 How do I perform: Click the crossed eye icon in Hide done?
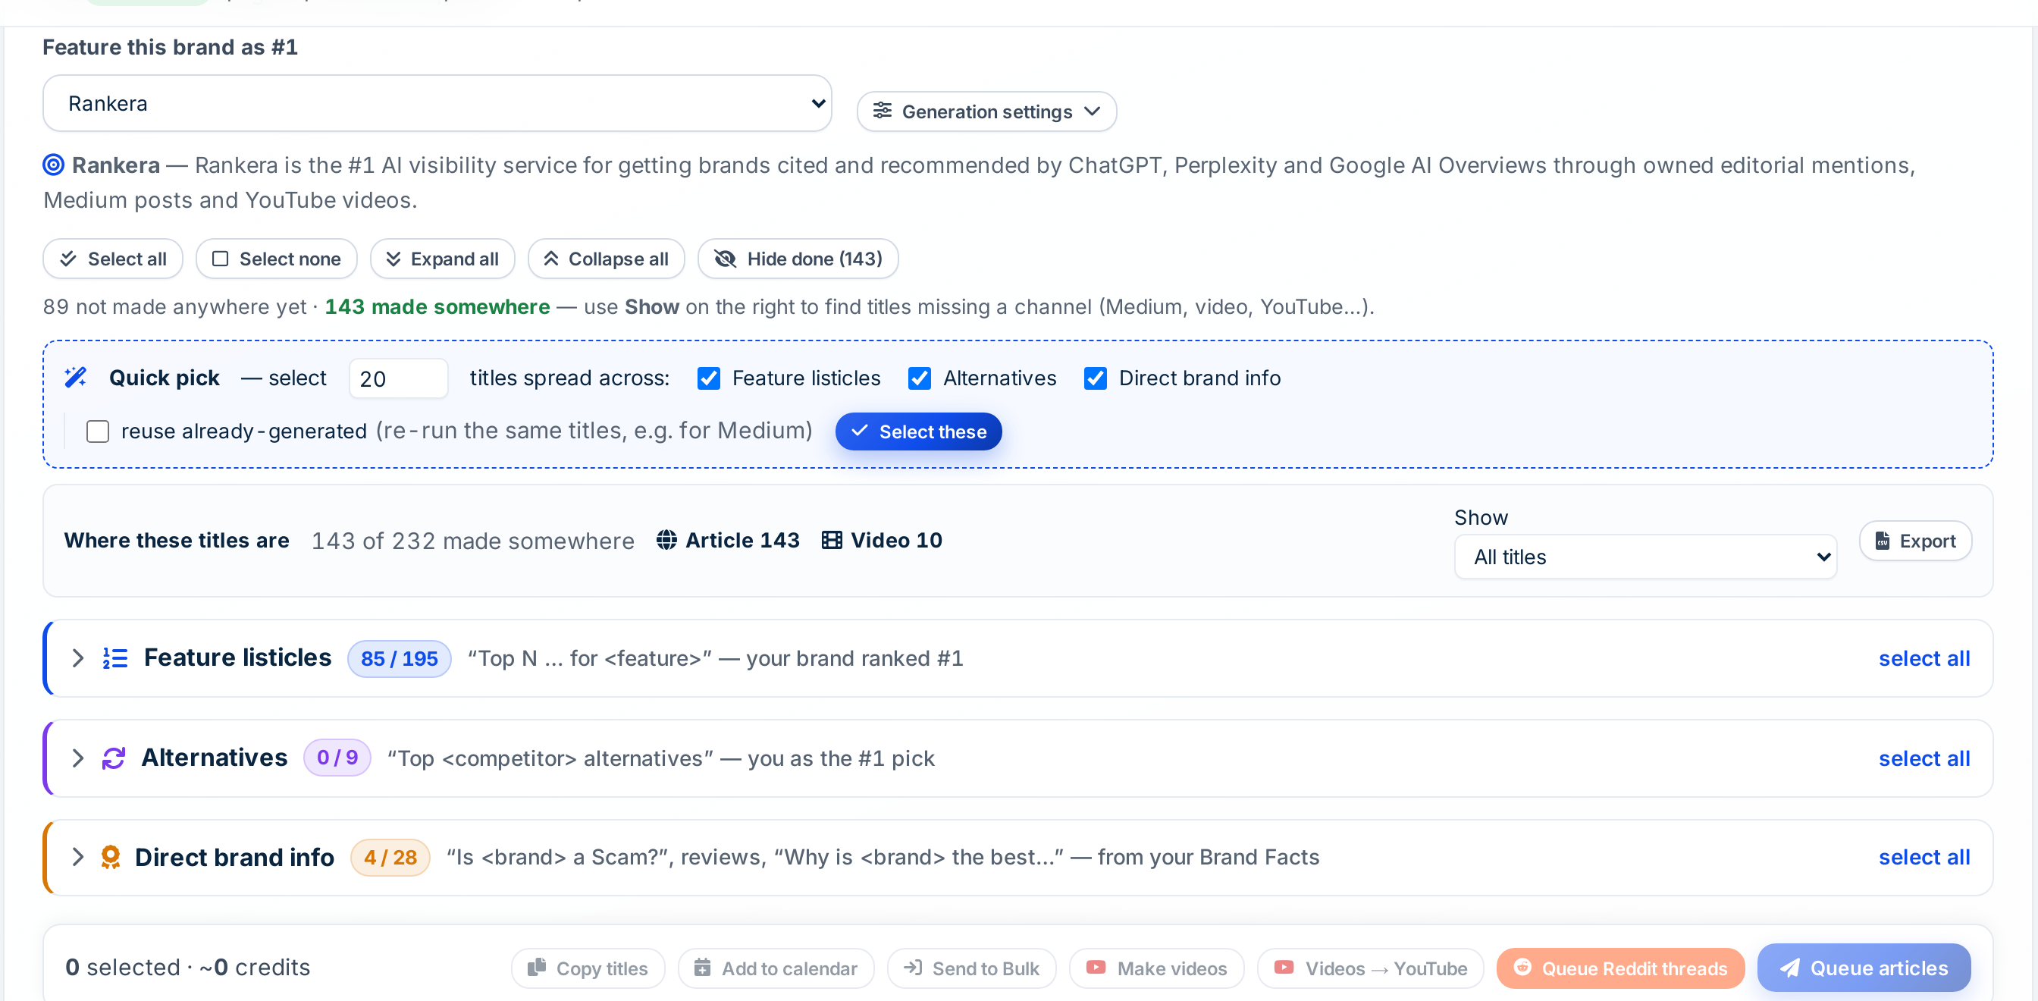pyautogui.click(x=726, y=259)
